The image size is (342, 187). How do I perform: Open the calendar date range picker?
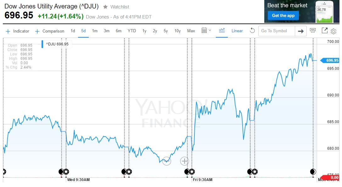point(206,31)
